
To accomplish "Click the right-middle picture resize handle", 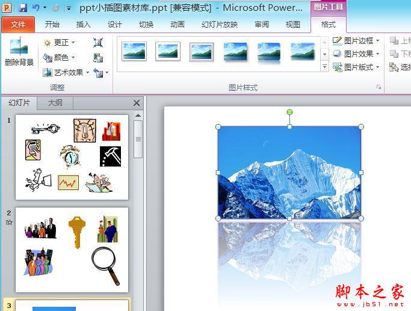I will click(x=361, y=173).
